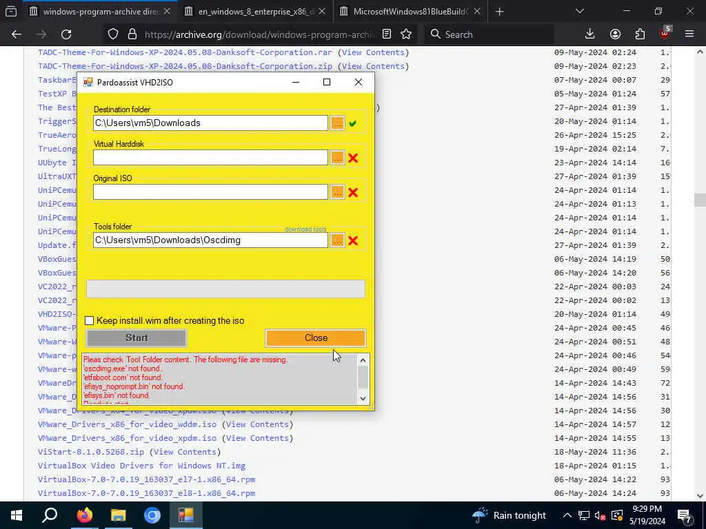This screenshot has height=529, width=706.
Task: Bookmark this page with star icon
Action: coord(406,34)
